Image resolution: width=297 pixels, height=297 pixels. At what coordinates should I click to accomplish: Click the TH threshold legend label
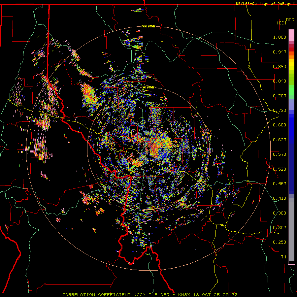point(283,257)
